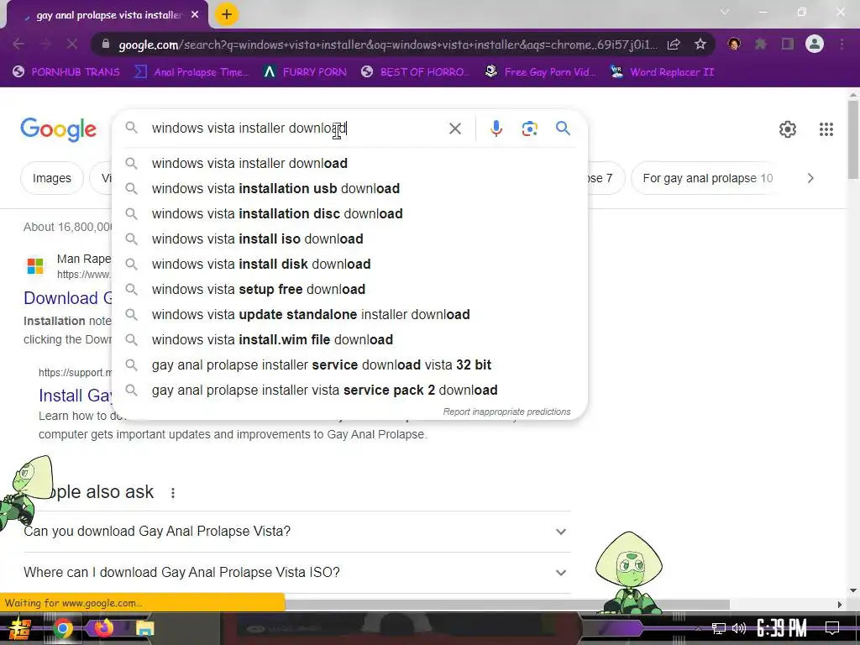
Task: Close the current browser tab
Action: coord(195,15)
